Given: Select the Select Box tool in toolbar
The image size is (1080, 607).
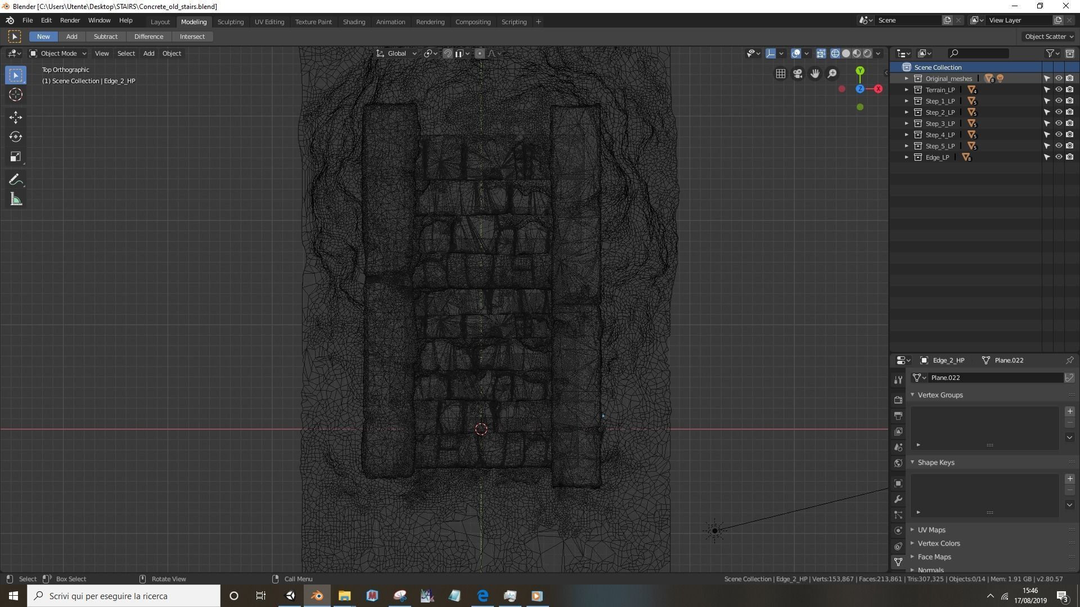Looking at the screenshot, I should click(16, 75).
